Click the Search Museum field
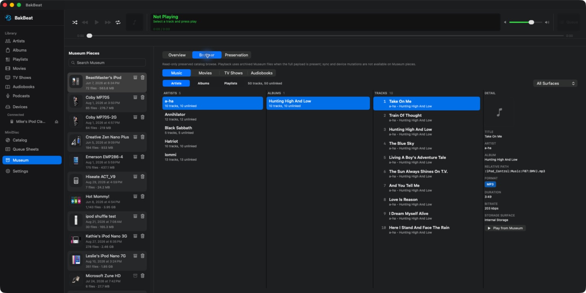 tap(107, 63)
